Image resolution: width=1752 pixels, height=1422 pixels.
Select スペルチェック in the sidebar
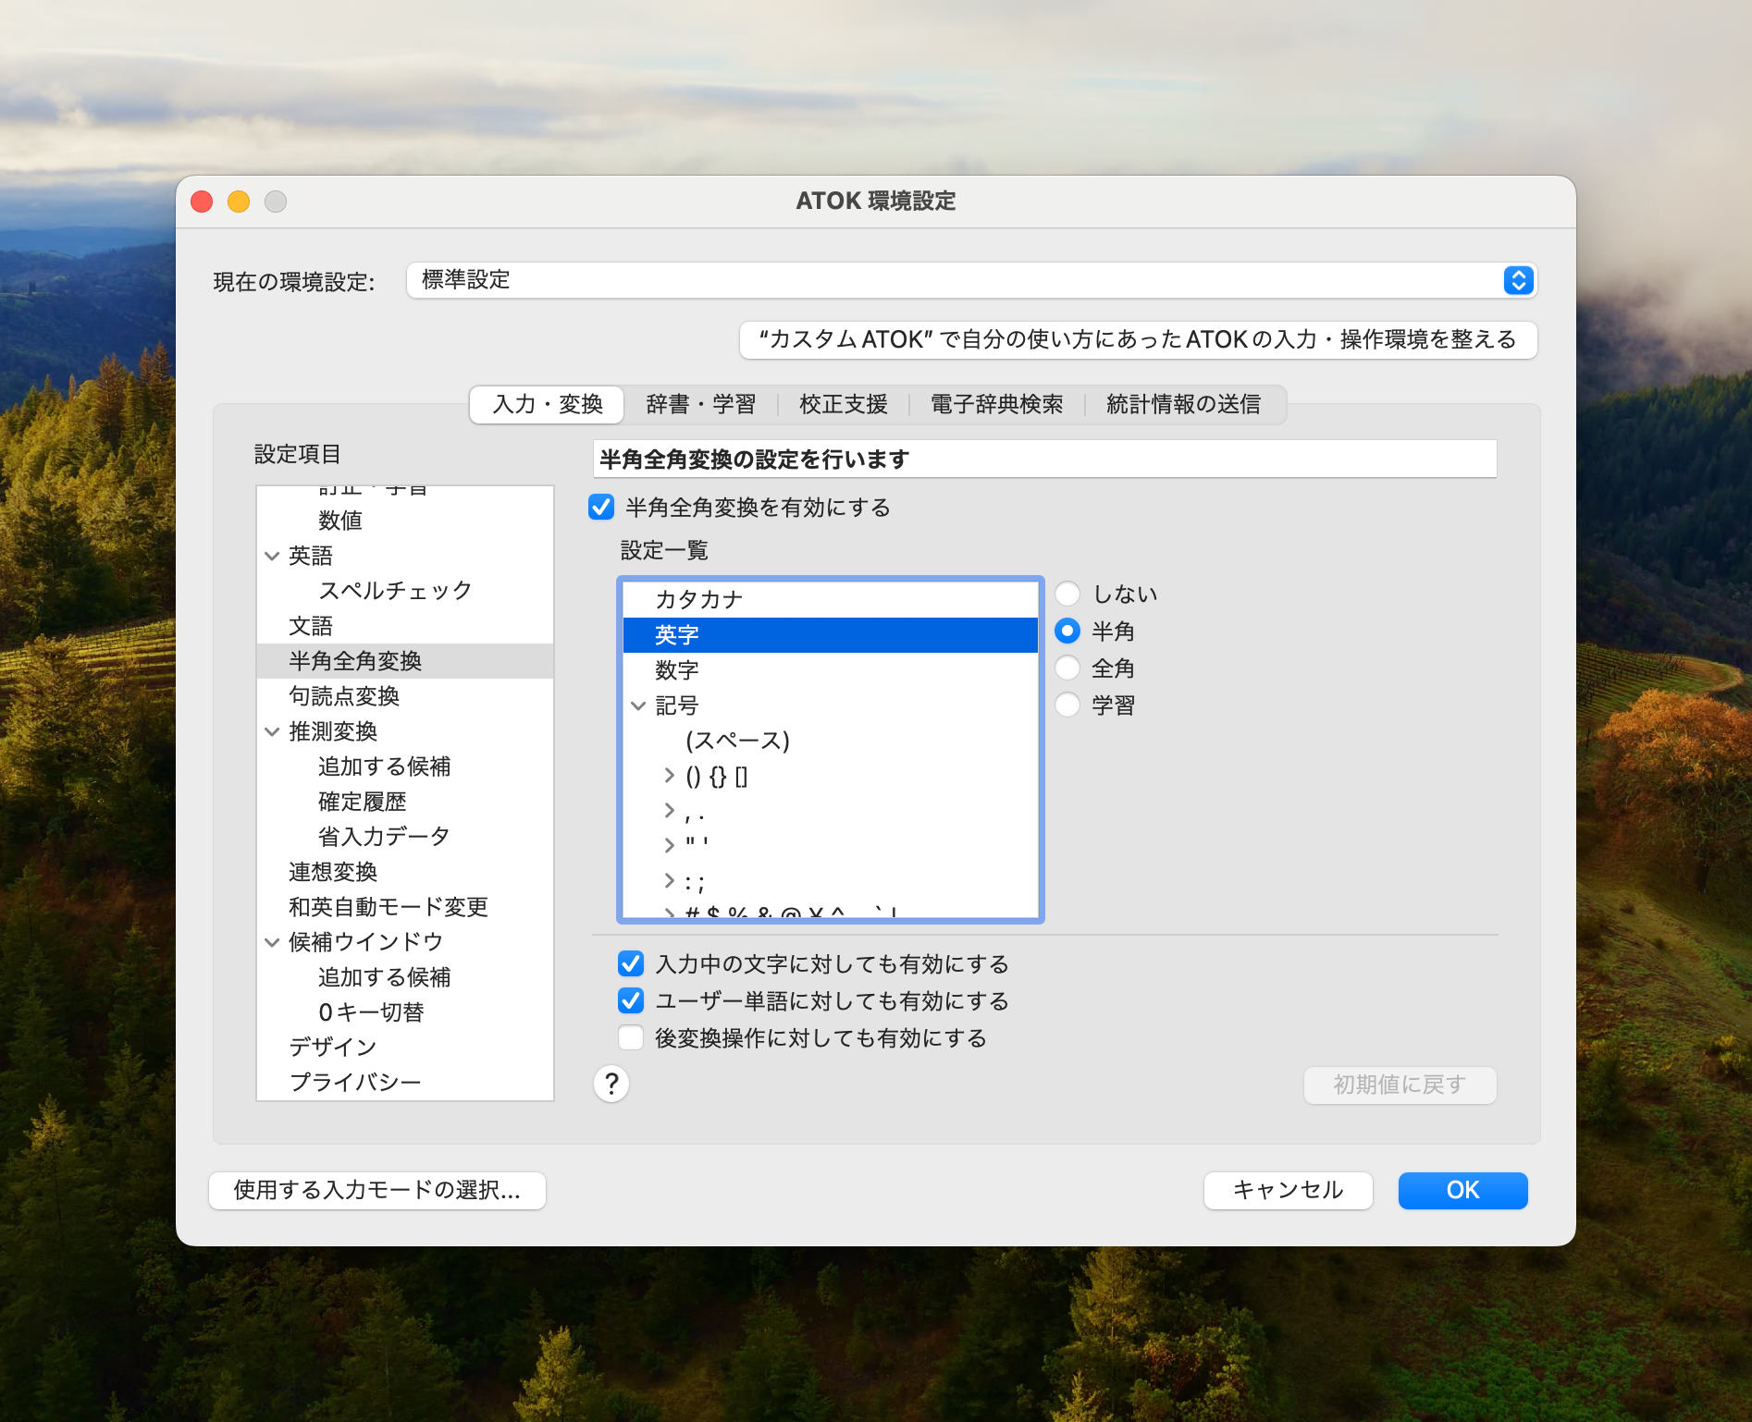[x=405, y=591]
